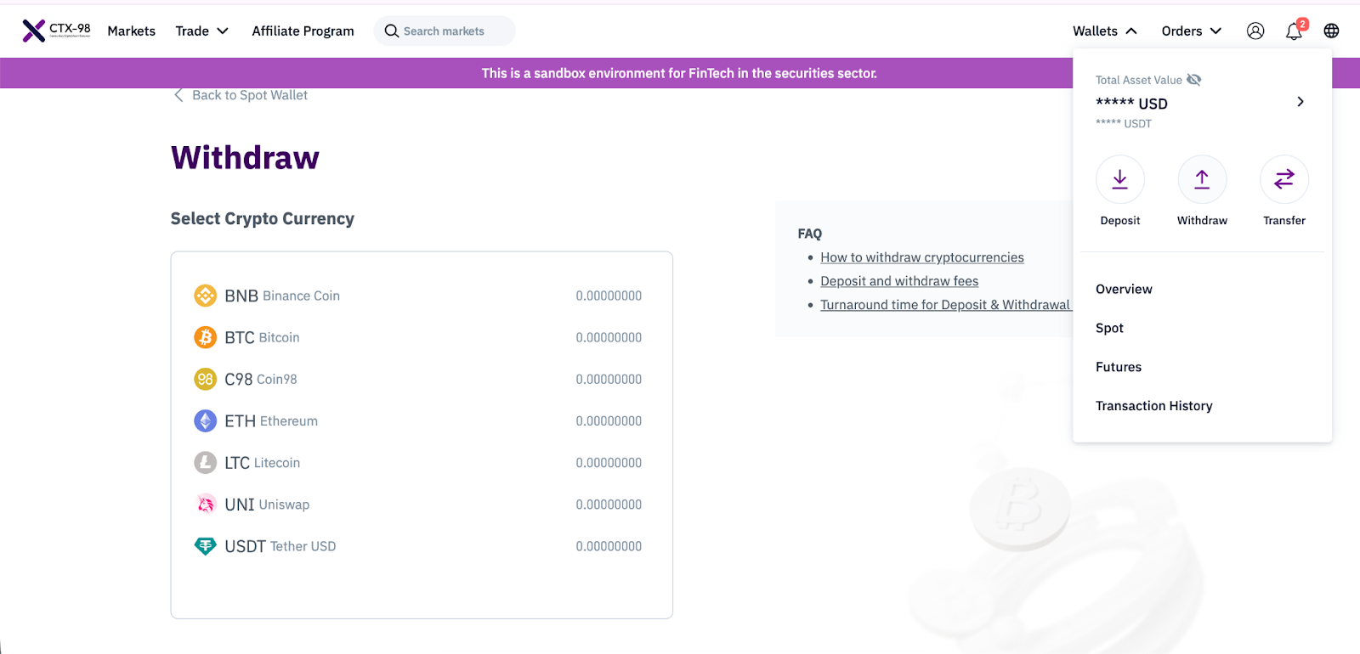Open asset details via the right chevron
The width and height of the screenshot is (1360, 654).
coord(1300,102)
